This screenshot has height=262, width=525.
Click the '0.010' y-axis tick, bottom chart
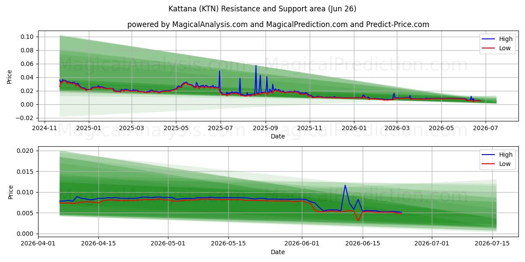click(x=25, y=192)
